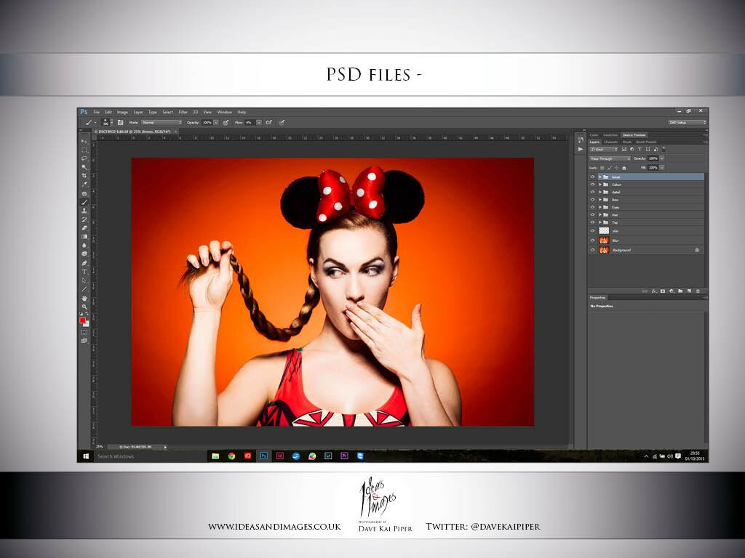
Task: Open layer filter Kind dropdown
Action: point(603,150)
